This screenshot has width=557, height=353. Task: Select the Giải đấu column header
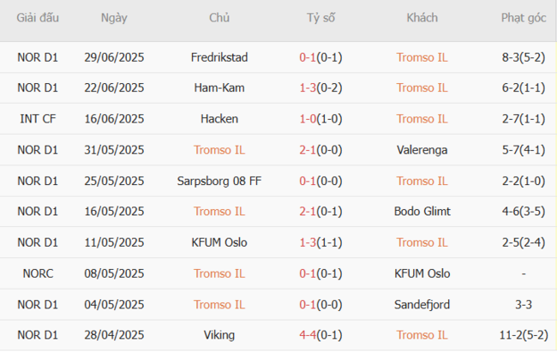[38, 18]
